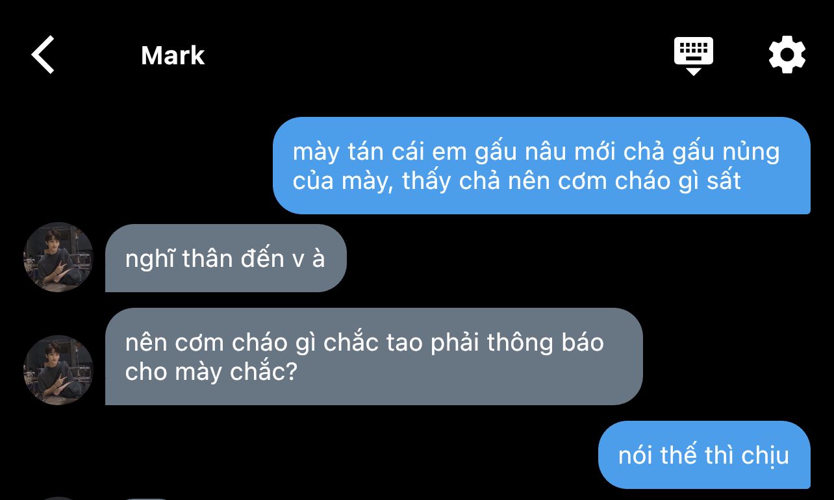834x500 pixels.
Task: Open Mark's contact name in header
Action: (173, 56)
